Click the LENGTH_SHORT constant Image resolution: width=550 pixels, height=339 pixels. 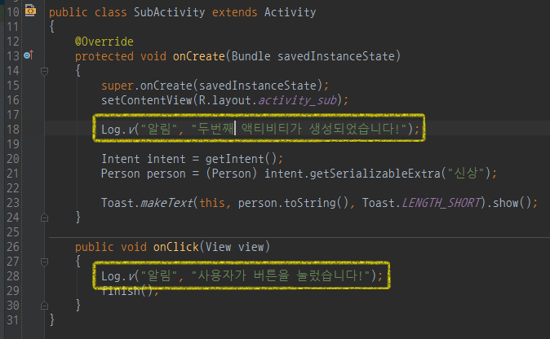tap(441, 203)
